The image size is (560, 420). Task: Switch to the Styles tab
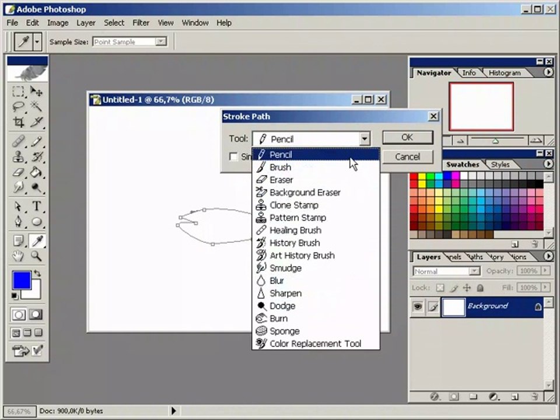(500, 164)
